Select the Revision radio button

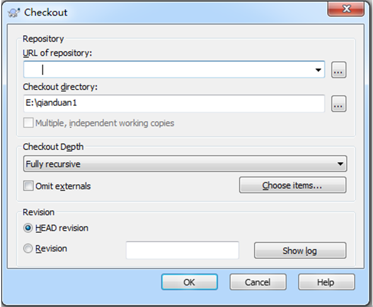coord(28,248)
